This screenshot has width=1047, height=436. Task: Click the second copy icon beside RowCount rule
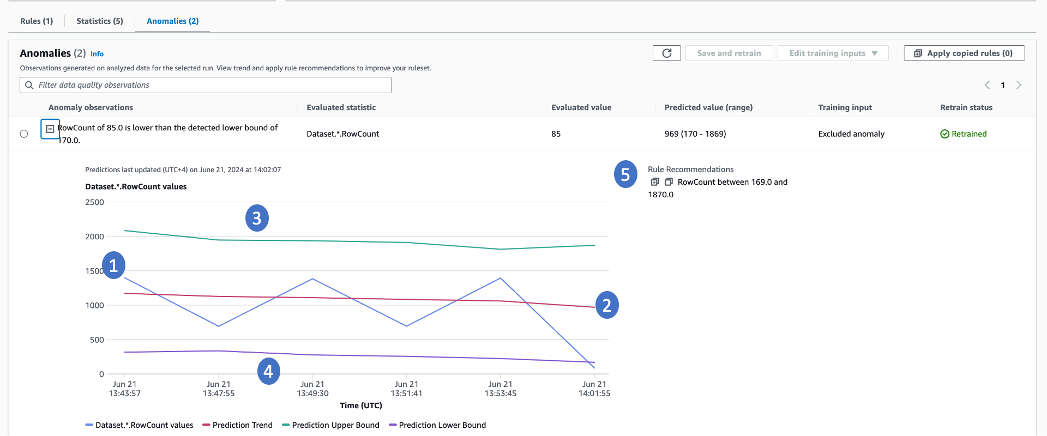669,182
